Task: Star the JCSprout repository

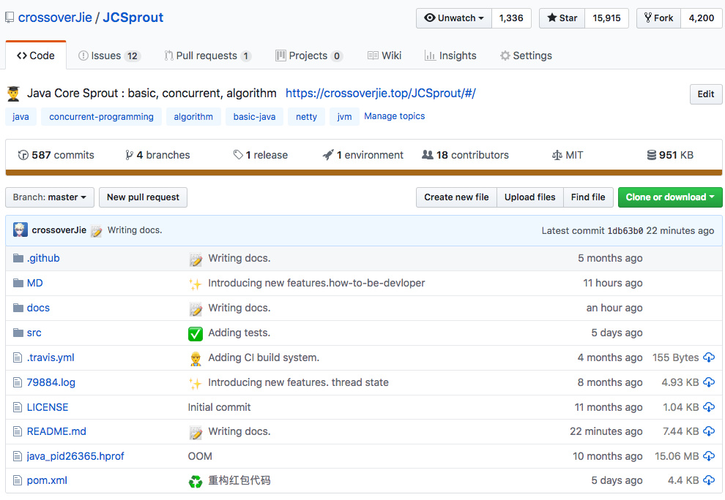Action: click(562, 18)
